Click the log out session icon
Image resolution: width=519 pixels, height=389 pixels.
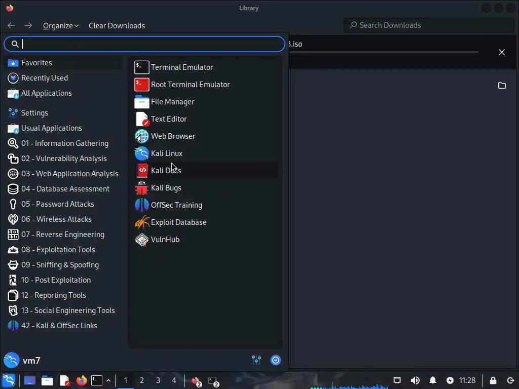(x=276, y=360)
